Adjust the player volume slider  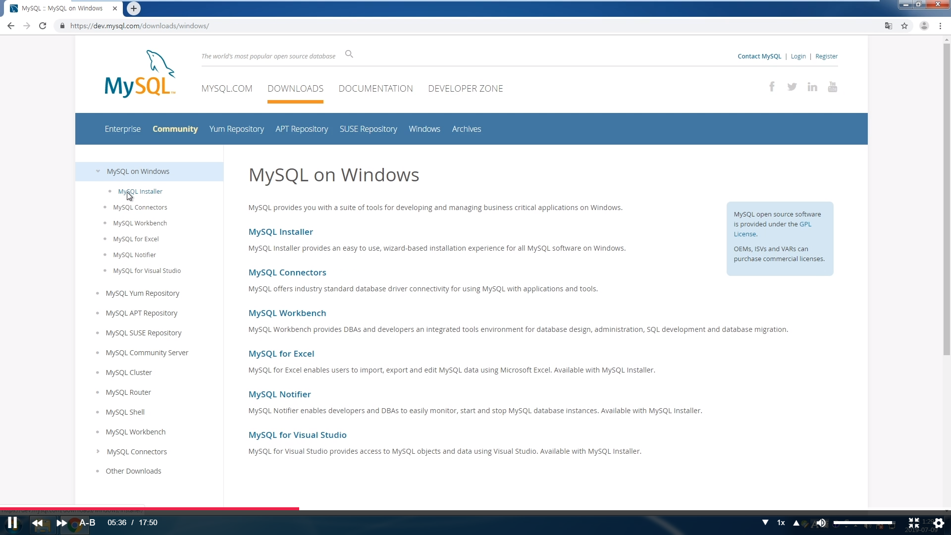click(863, 523)
